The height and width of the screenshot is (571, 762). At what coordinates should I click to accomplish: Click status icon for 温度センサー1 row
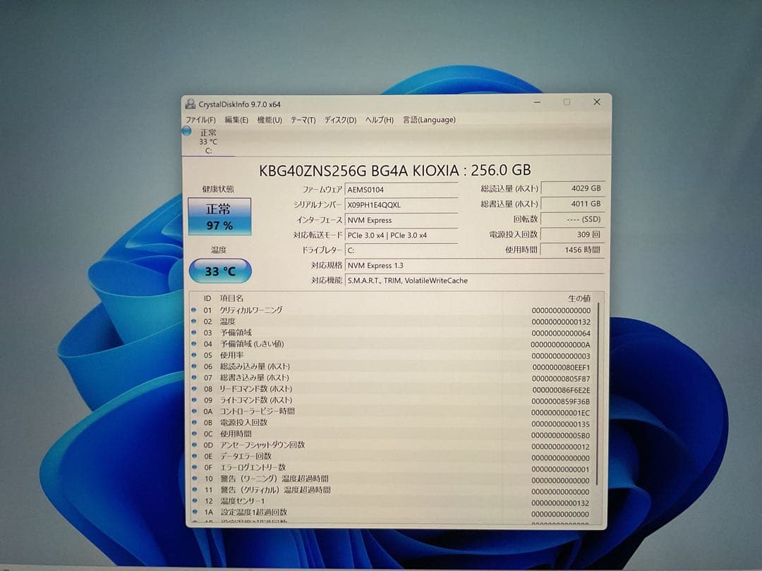coord(195,501)
